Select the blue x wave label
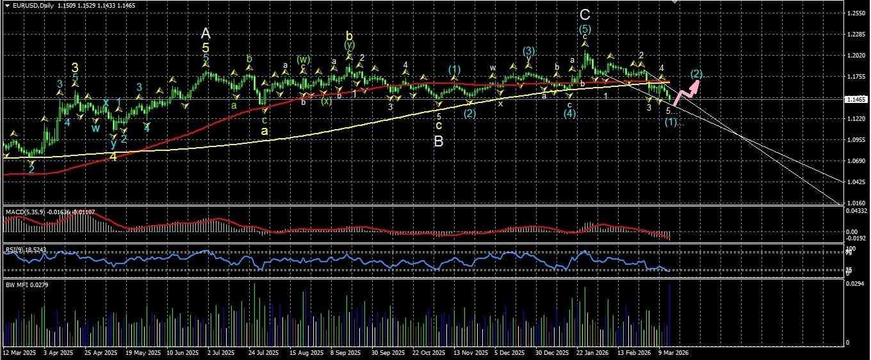The height and width of the screenshot is (360, 871). 106,102
